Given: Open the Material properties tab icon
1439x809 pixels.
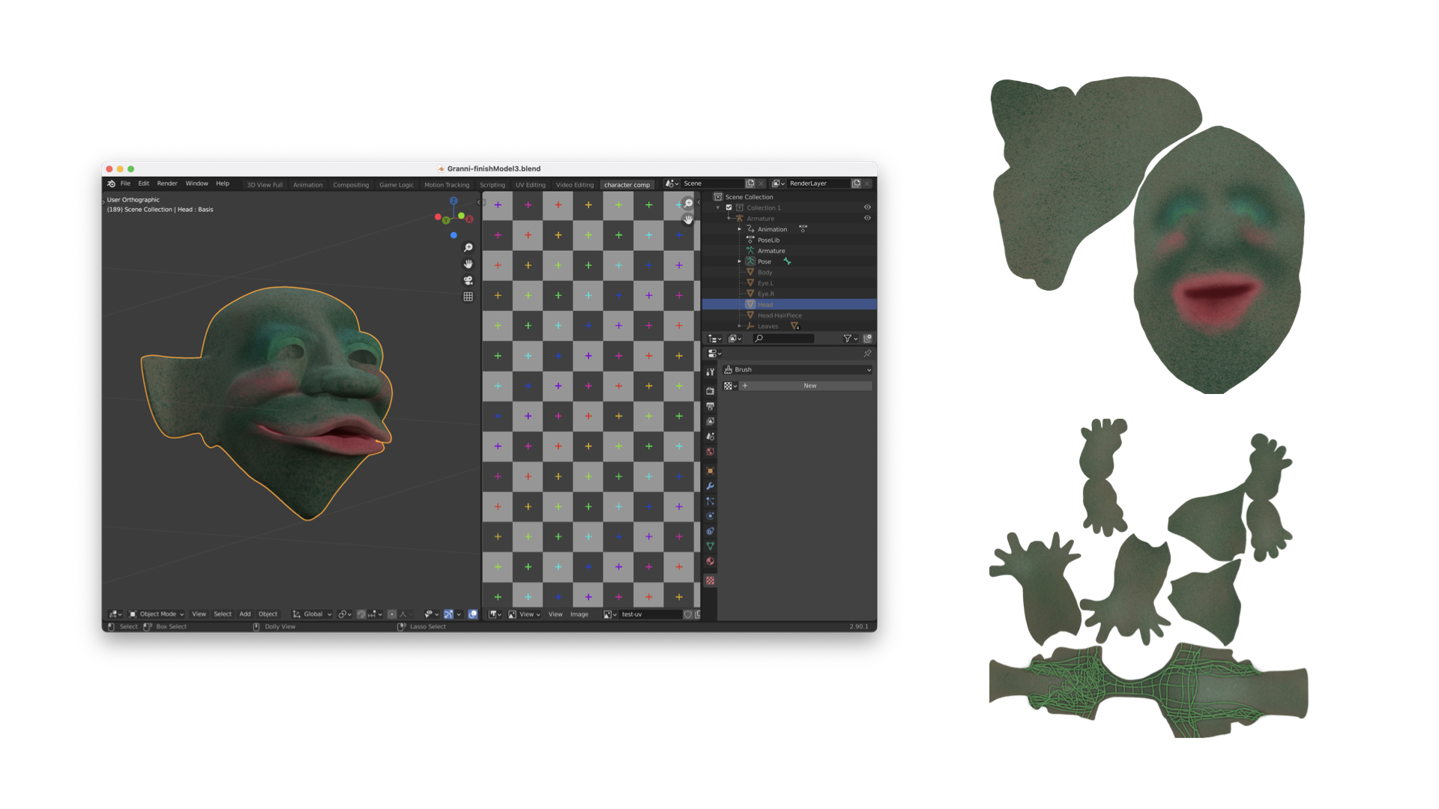Looking at the screenshot, I should (711, 561).
